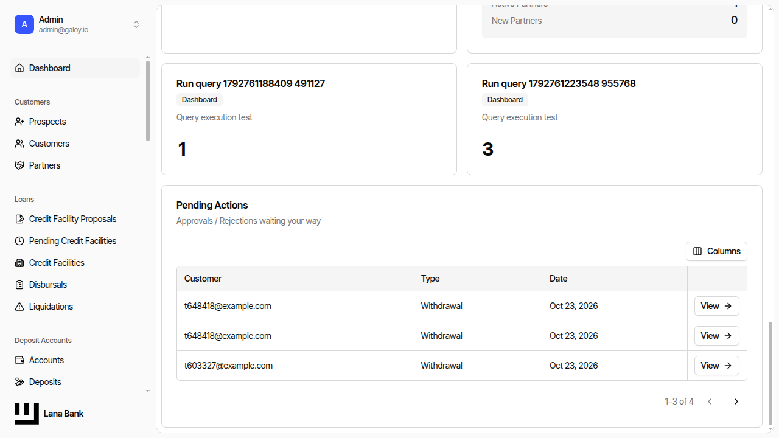Click the Run query 1792761188409 491127 title
The image size is (779, 438).
click(251, 83)
